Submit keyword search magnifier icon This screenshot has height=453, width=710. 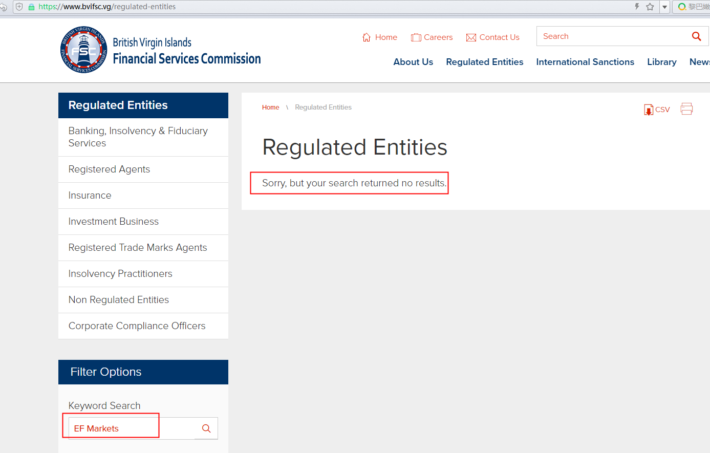[206, 428]
